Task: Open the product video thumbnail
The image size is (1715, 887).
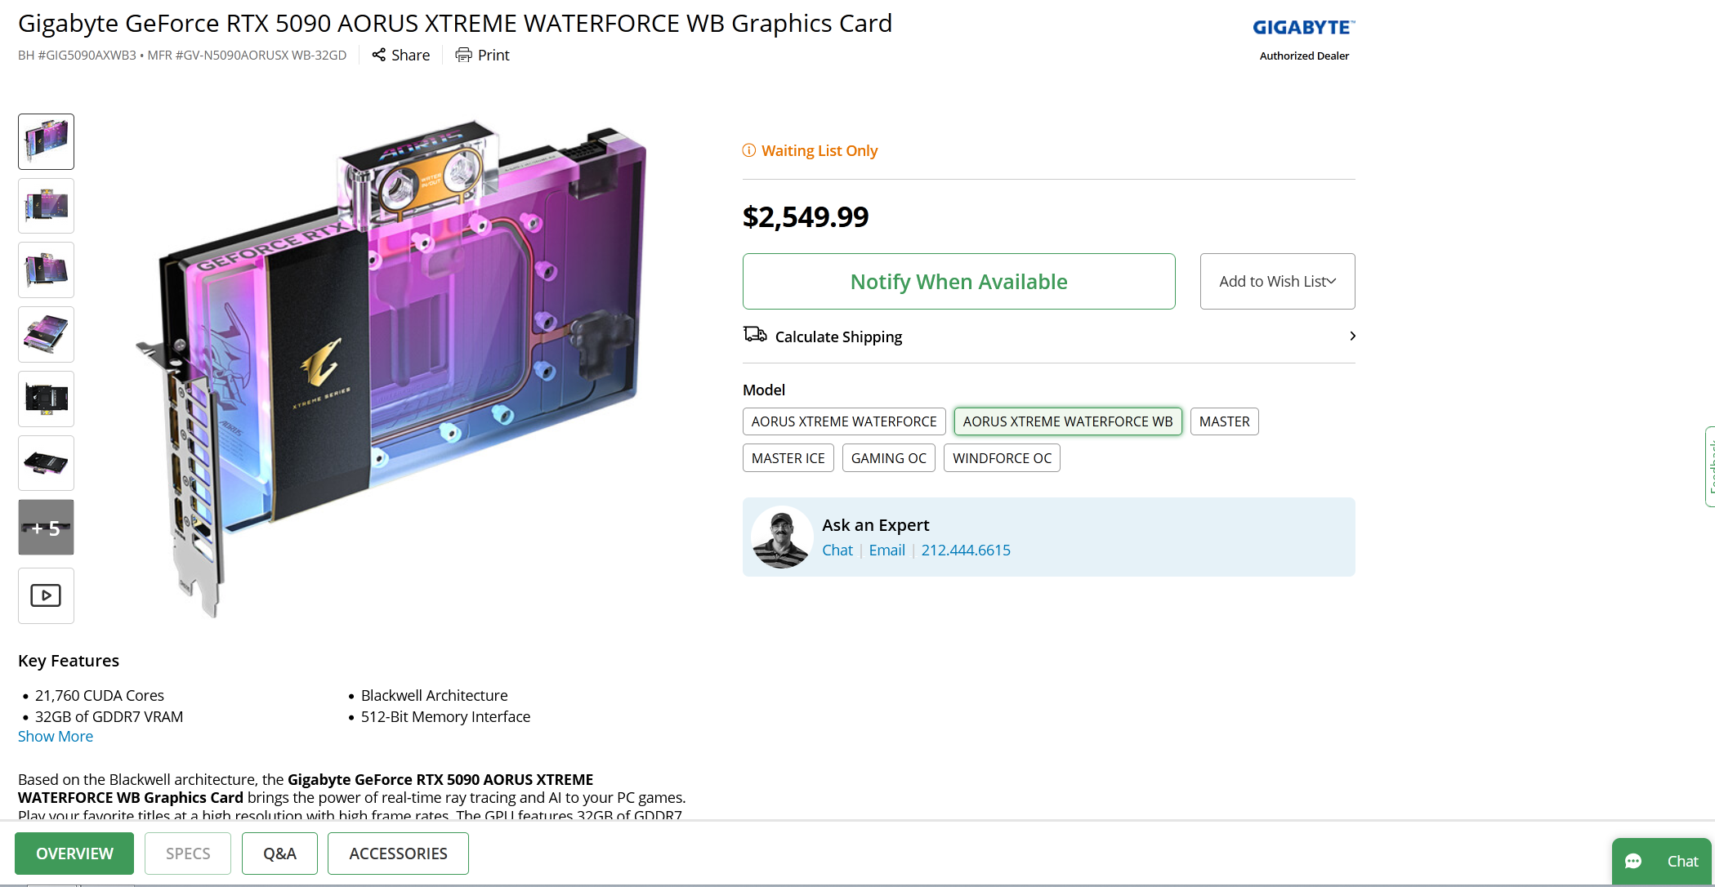Action: point(46,595)
